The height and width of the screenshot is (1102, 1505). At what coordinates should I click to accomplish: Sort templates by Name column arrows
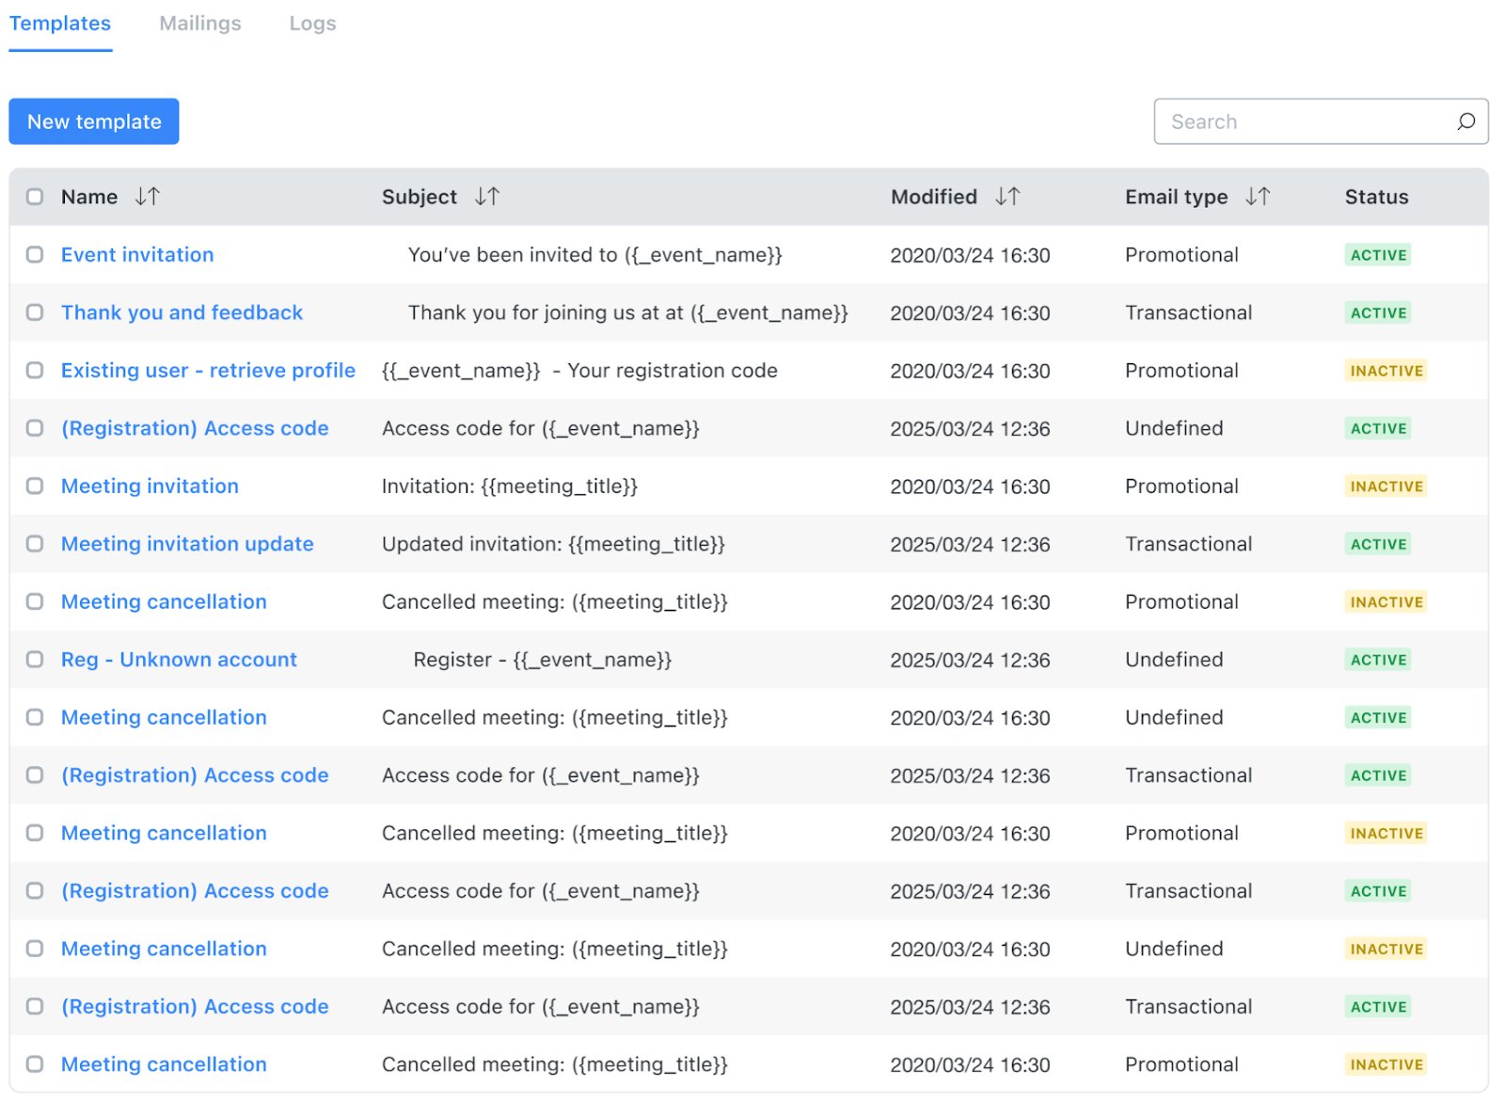tap(148, 197)
